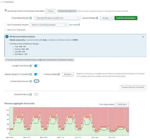Click Load Recommendations button
Screen dimensions: 150x140
click(126, 18)
